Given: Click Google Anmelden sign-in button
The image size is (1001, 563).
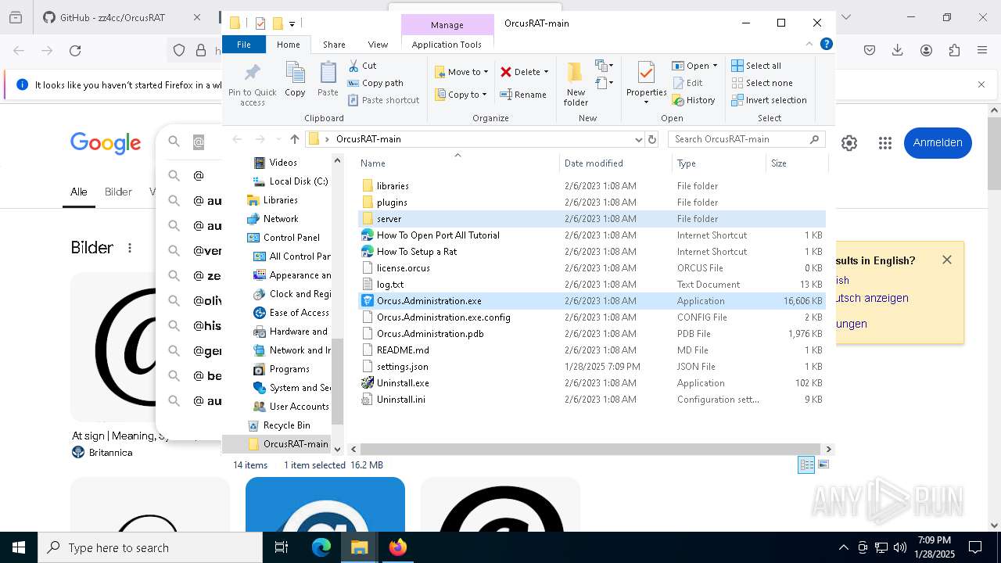Looking at the screenshot, I should (938, 142).
